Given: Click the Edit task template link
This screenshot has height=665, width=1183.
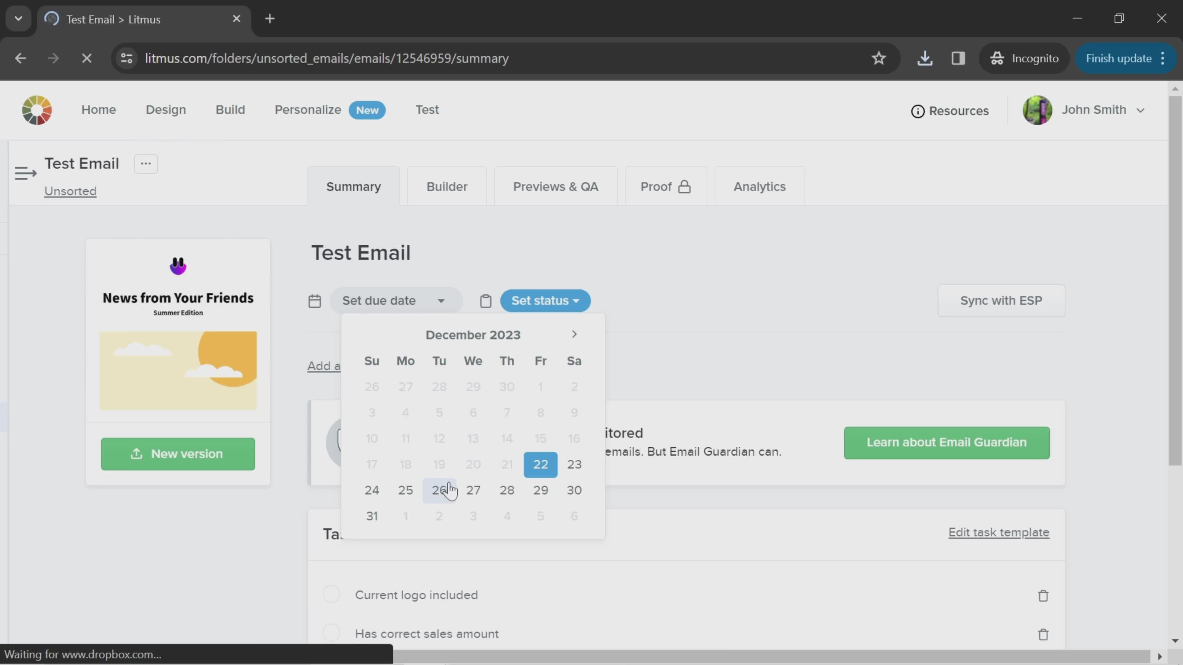Looking at the screenshot, I should 998,531.
